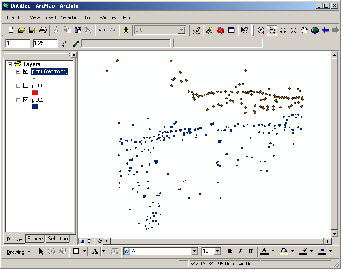Click the Print icon
This screenshot has height=269, width=341.
(43, 30)
